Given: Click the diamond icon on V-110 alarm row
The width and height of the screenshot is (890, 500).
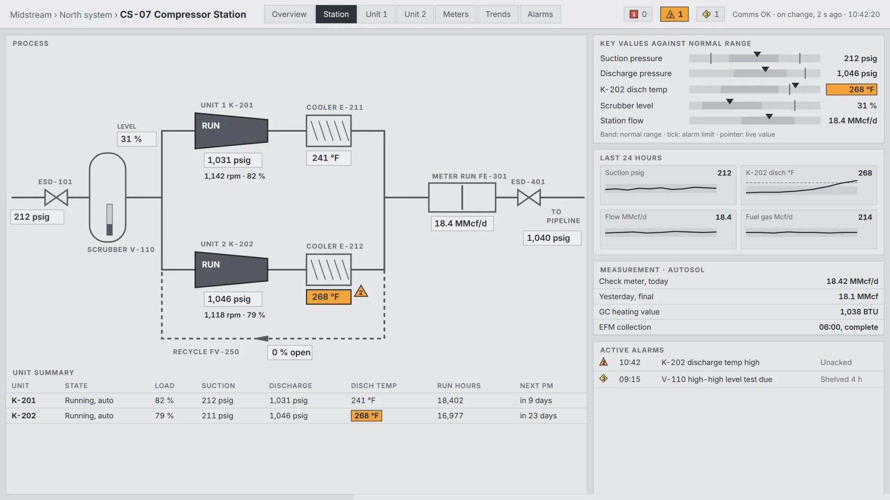Looking at the screenshot, I should tap(604, 379).
